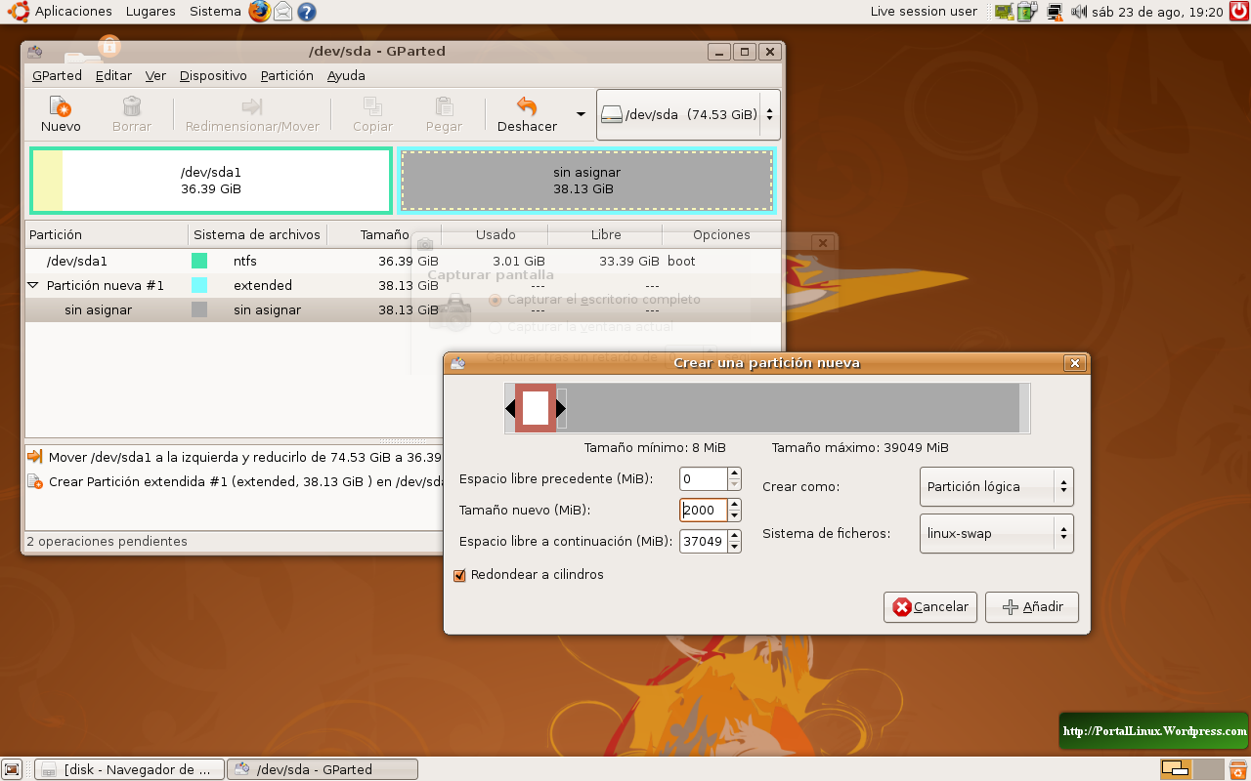Select /dev/sda1 row in partition list
The height and width of the screenshot is (781, 1251).
tap(403, 261)
